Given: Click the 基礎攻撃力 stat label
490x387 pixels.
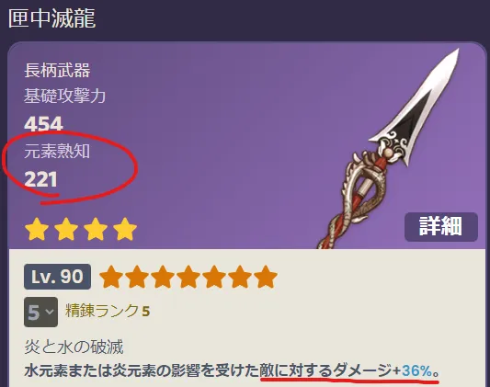Looking at the screenshot, I should (64, 96).
